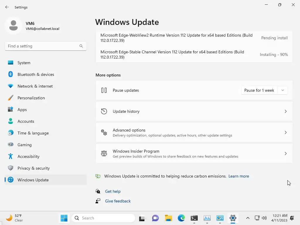Click the Accounts person icon in sidebar
The width and height of the screenshot is (300, 225).
[11, 121]
